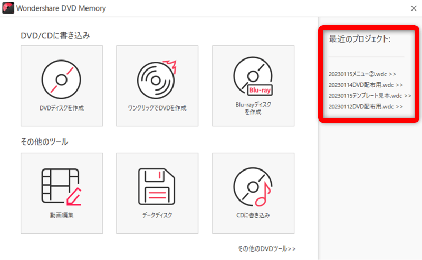Open recent project 20230115メニュー②.wdc

coord(362,74)
